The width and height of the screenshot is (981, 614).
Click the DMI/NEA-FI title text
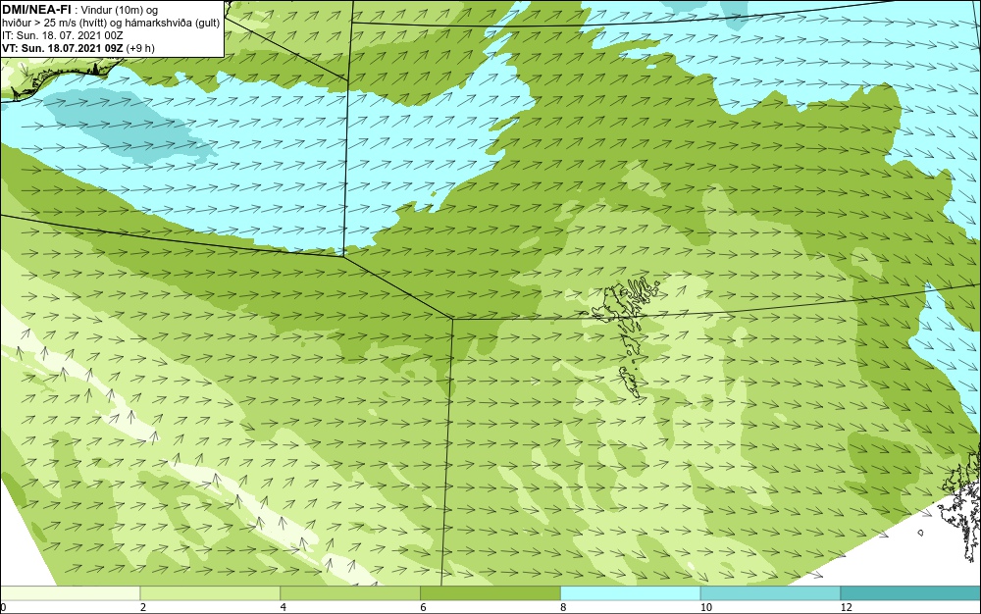(x=35, y=9)
